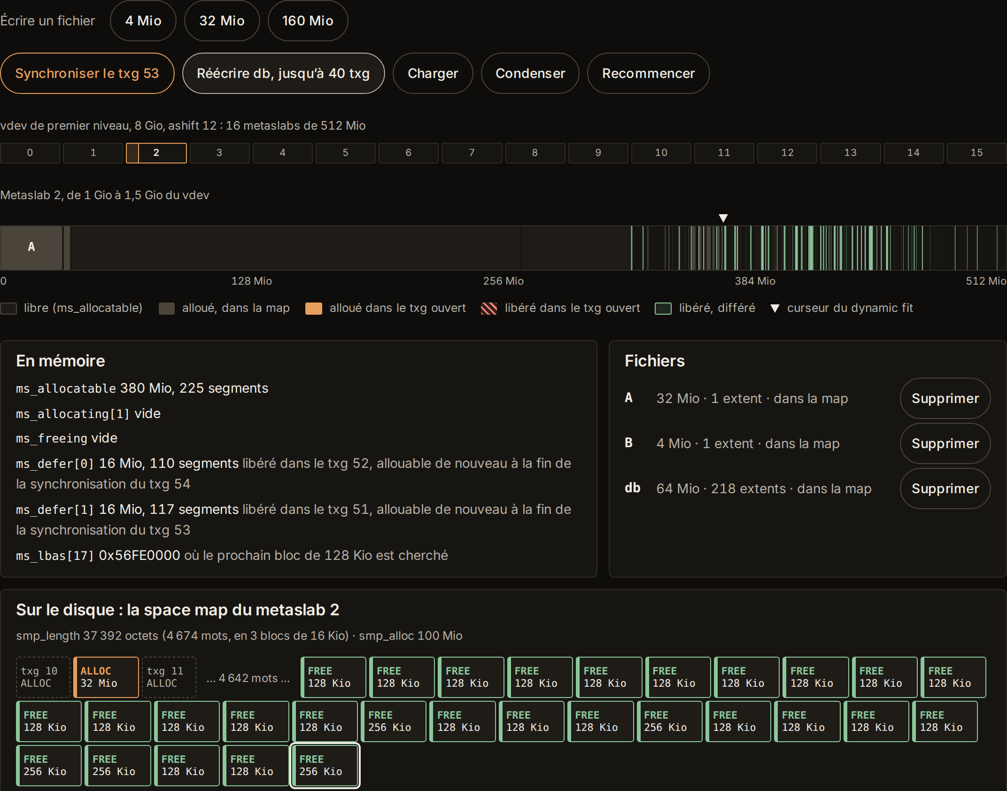Click Réécrire db, jusqu'à 40 txg
The height and width of the screenshot is (791, 1007).
283,73
